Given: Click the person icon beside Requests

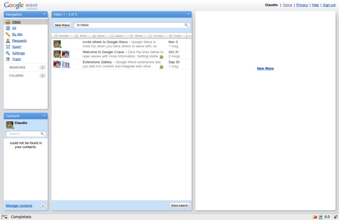Looking at the screenshot, I should point(8,41).
